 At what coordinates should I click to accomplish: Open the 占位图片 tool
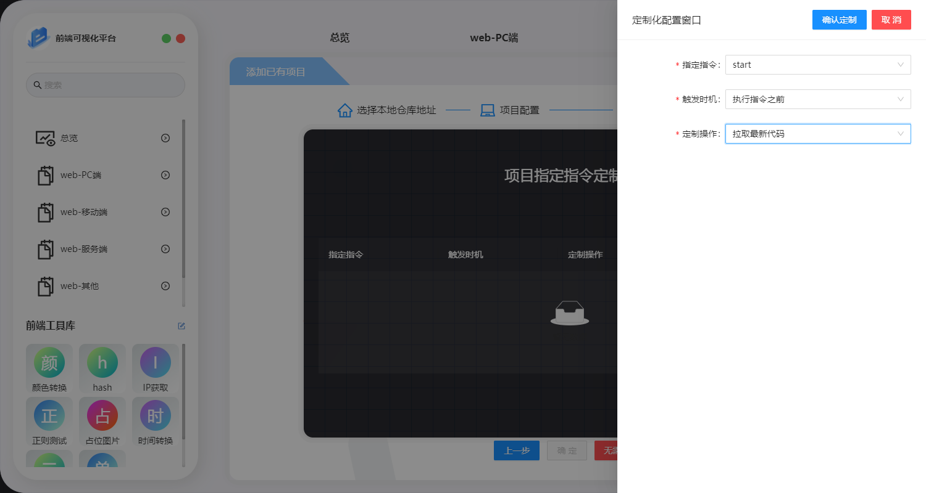click(102, 422)
